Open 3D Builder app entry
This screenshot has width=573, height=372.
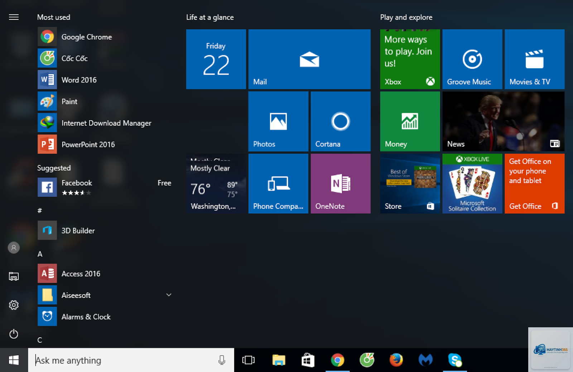click(x=105, y=230)
